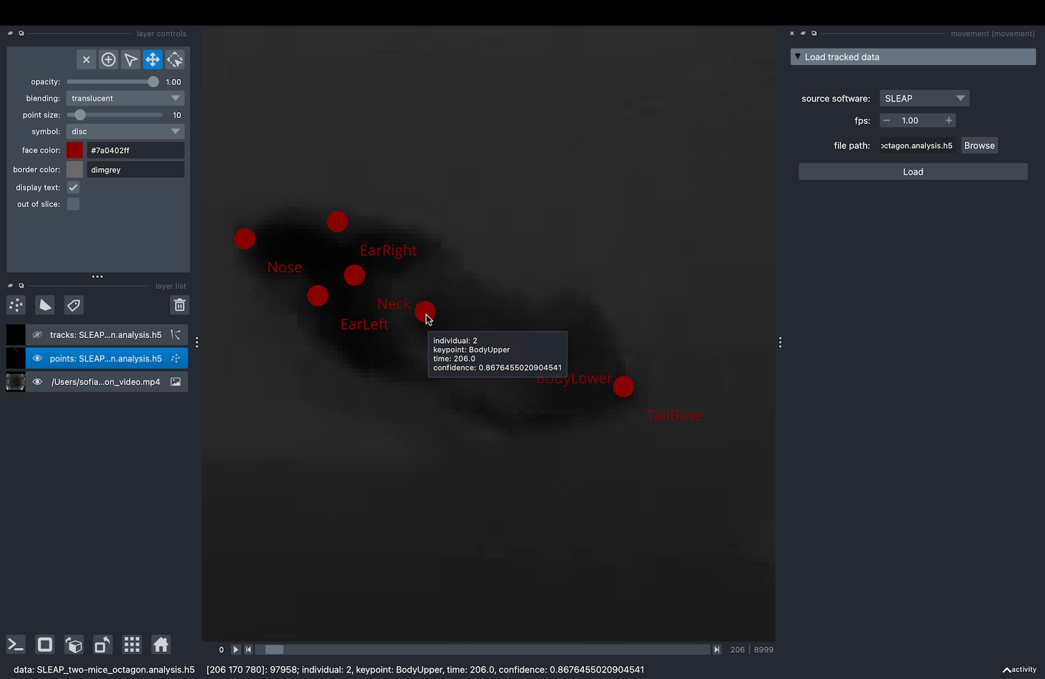Toggle 2D/3D display mode
The image size is (1045, 679).
(44, 644)
